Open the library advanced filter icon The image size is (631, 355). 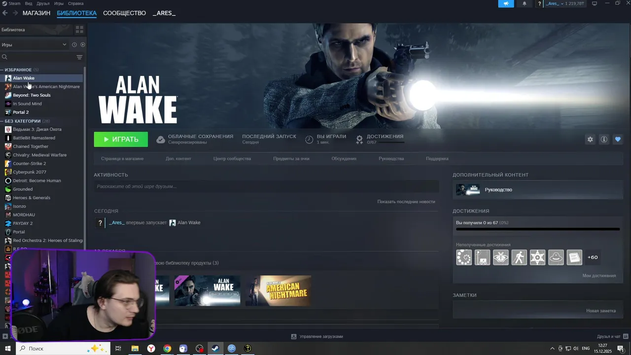click(79, 57)
